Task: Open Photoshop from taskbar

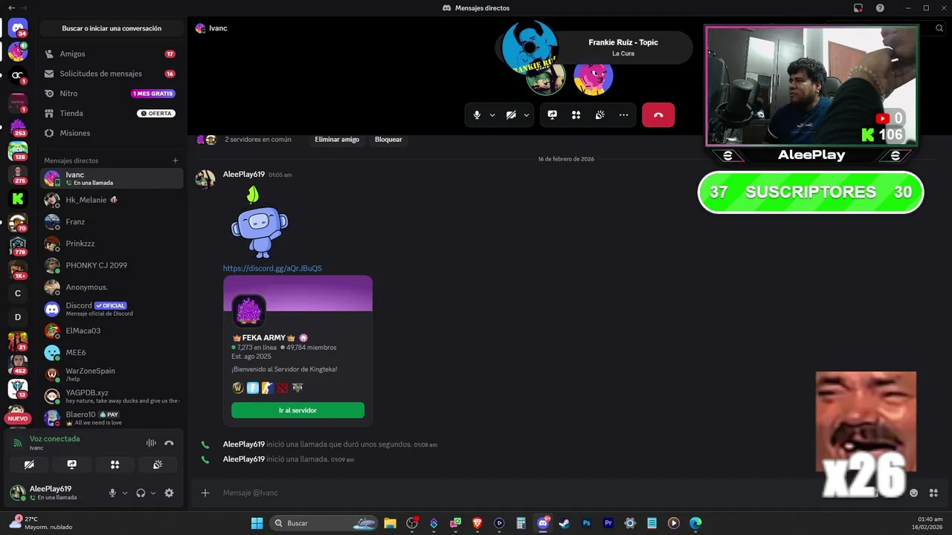Action: coord(586,523)
